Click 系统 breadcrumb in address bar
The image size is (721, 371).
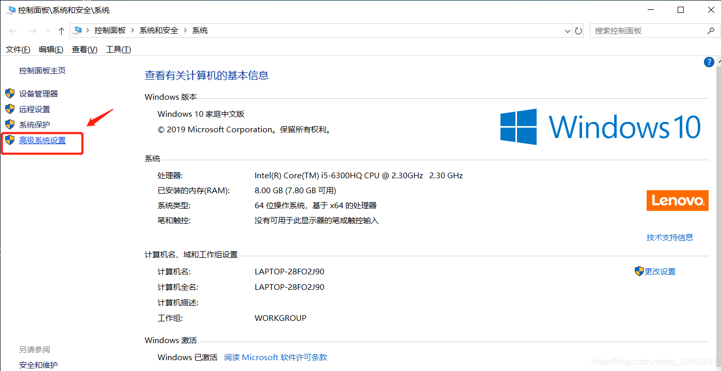point(200,30)
